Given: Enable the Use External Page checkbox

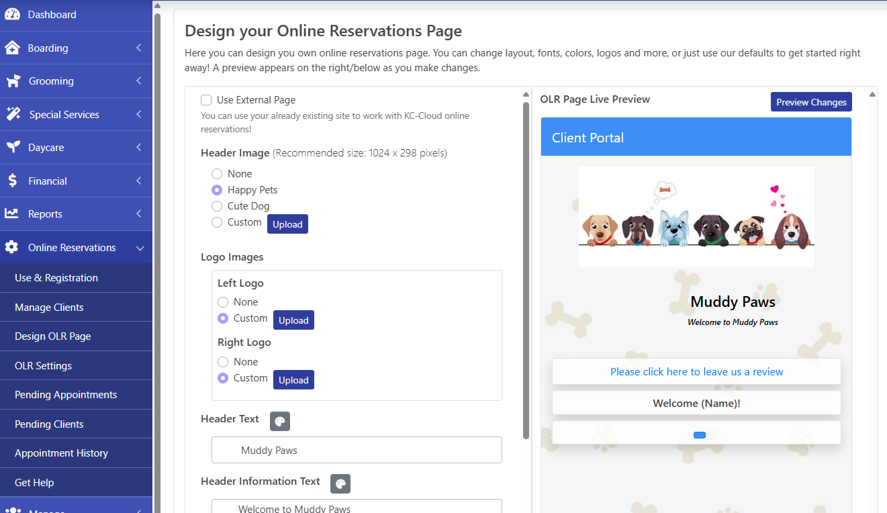Looking at the screenshot, I should 206,100.
